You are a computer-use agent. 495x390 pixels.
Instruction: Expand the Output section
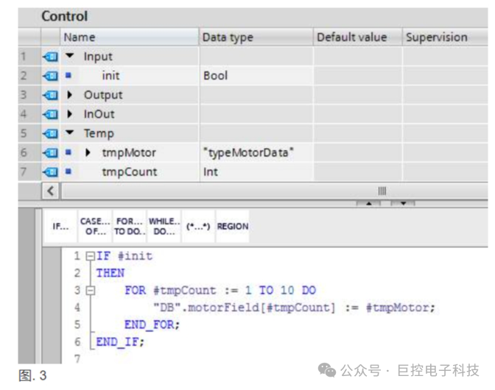(70, 95)
